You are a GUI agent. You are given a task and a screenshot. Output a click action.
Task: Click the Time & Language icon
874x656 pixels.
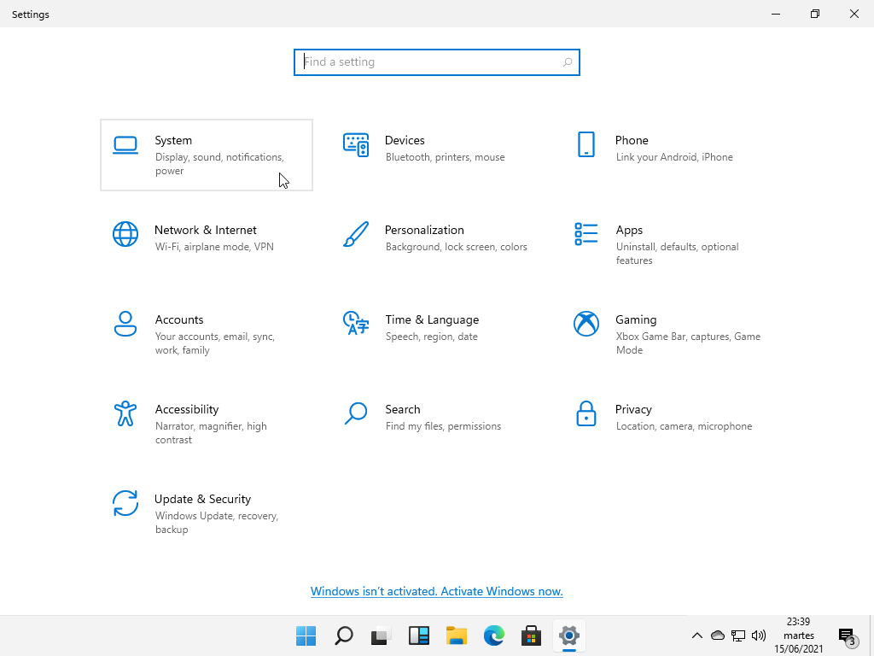[x=356, y=324]
